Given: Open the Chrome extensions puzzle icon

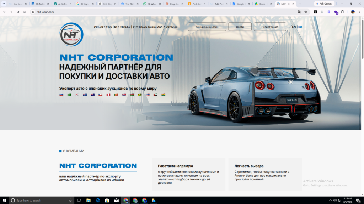Looking at the screenshot, I should tap(343, 12).
